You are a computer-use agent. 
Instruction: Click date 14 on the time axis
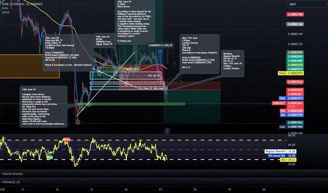click(x=57, y=189)
